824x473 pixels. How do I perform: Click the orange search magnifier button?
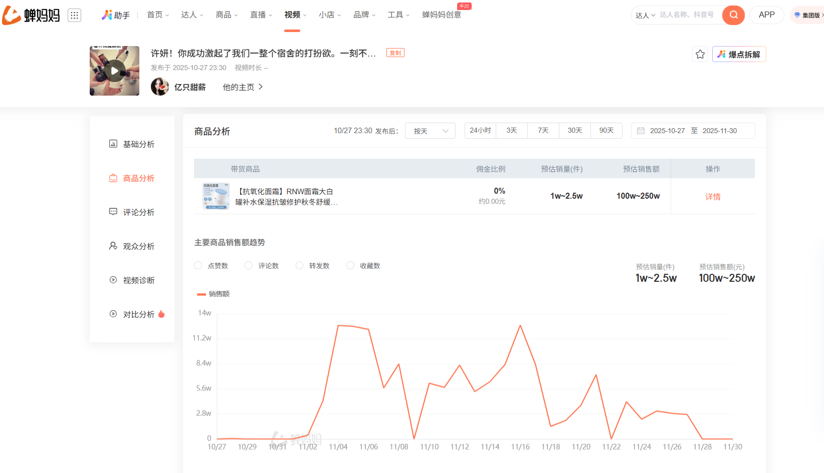(733, 15)
